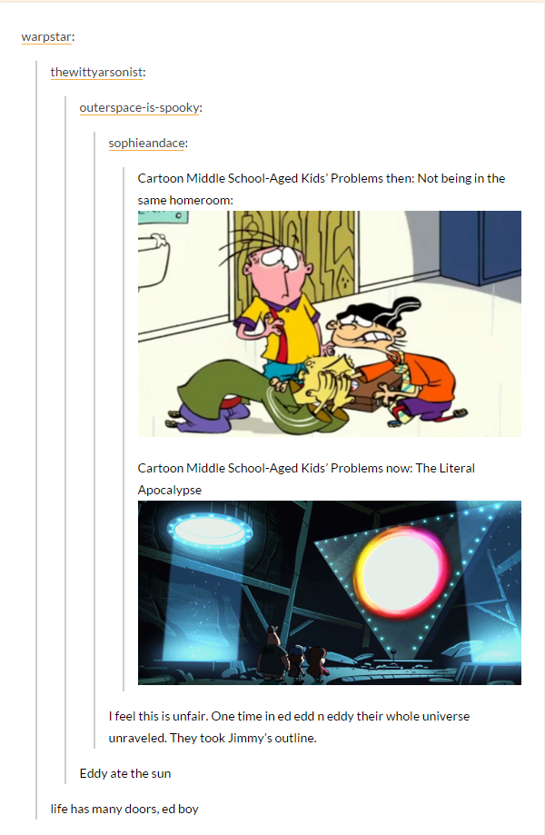Open the glowing portal scene image

330,592
